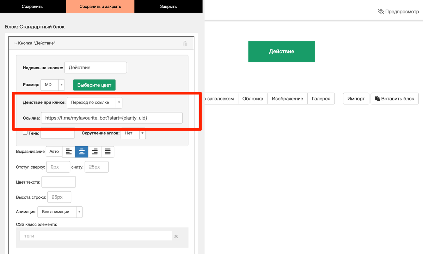423x254 pixels.
Task: Click the Цвет текста field
Action: tap(59, 182)
